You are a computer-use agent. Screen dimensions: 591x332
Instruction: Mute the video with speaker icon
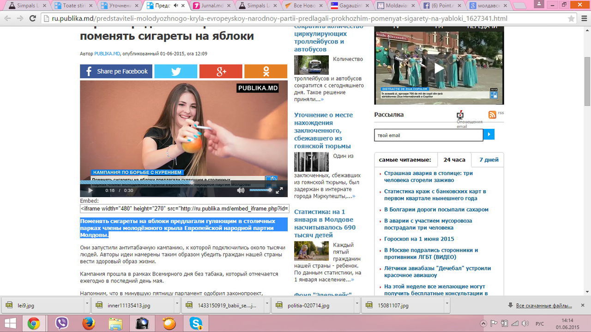[x=241, y=190]
